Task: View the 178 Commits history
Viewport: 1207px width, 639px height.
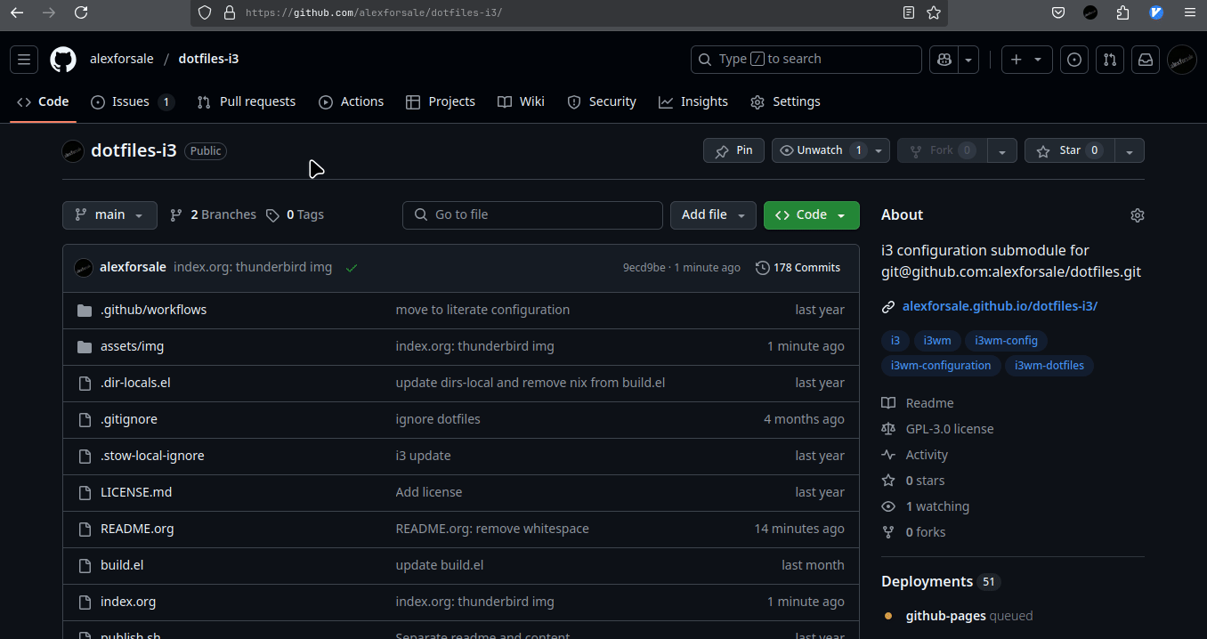Action: click(798, 268)
